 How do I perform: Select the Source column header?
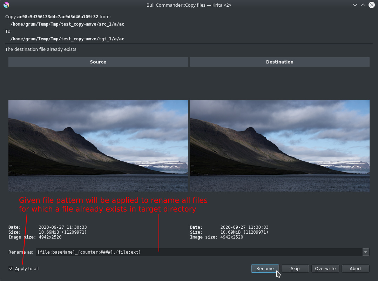[98, 62]
